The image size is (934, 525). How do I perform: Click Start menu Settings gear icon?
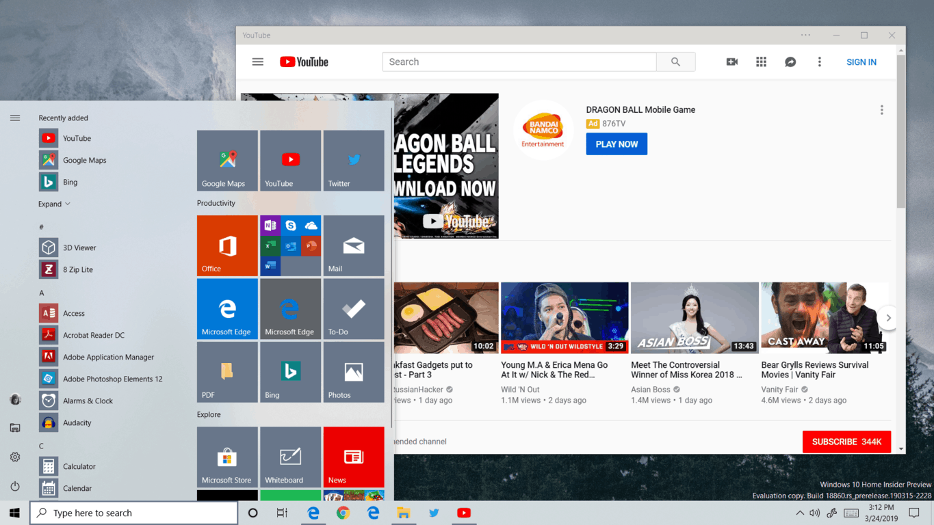[x=15, y=457]
